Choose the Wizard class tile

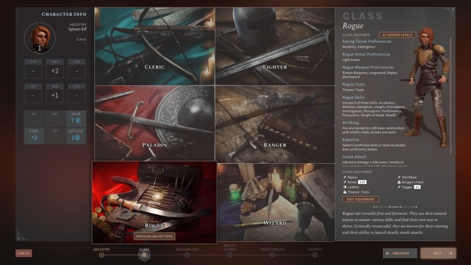[275, 202]
